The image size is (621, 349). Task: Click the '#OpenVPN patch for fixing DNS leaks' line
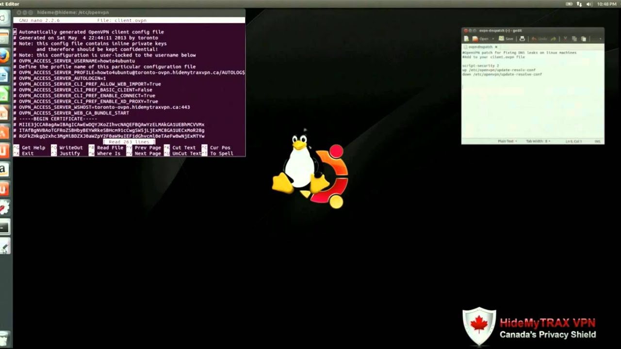tap(519, 52)
